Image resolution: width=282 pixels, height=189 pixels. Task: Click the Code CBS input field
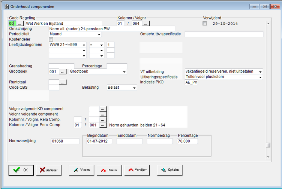54,88
